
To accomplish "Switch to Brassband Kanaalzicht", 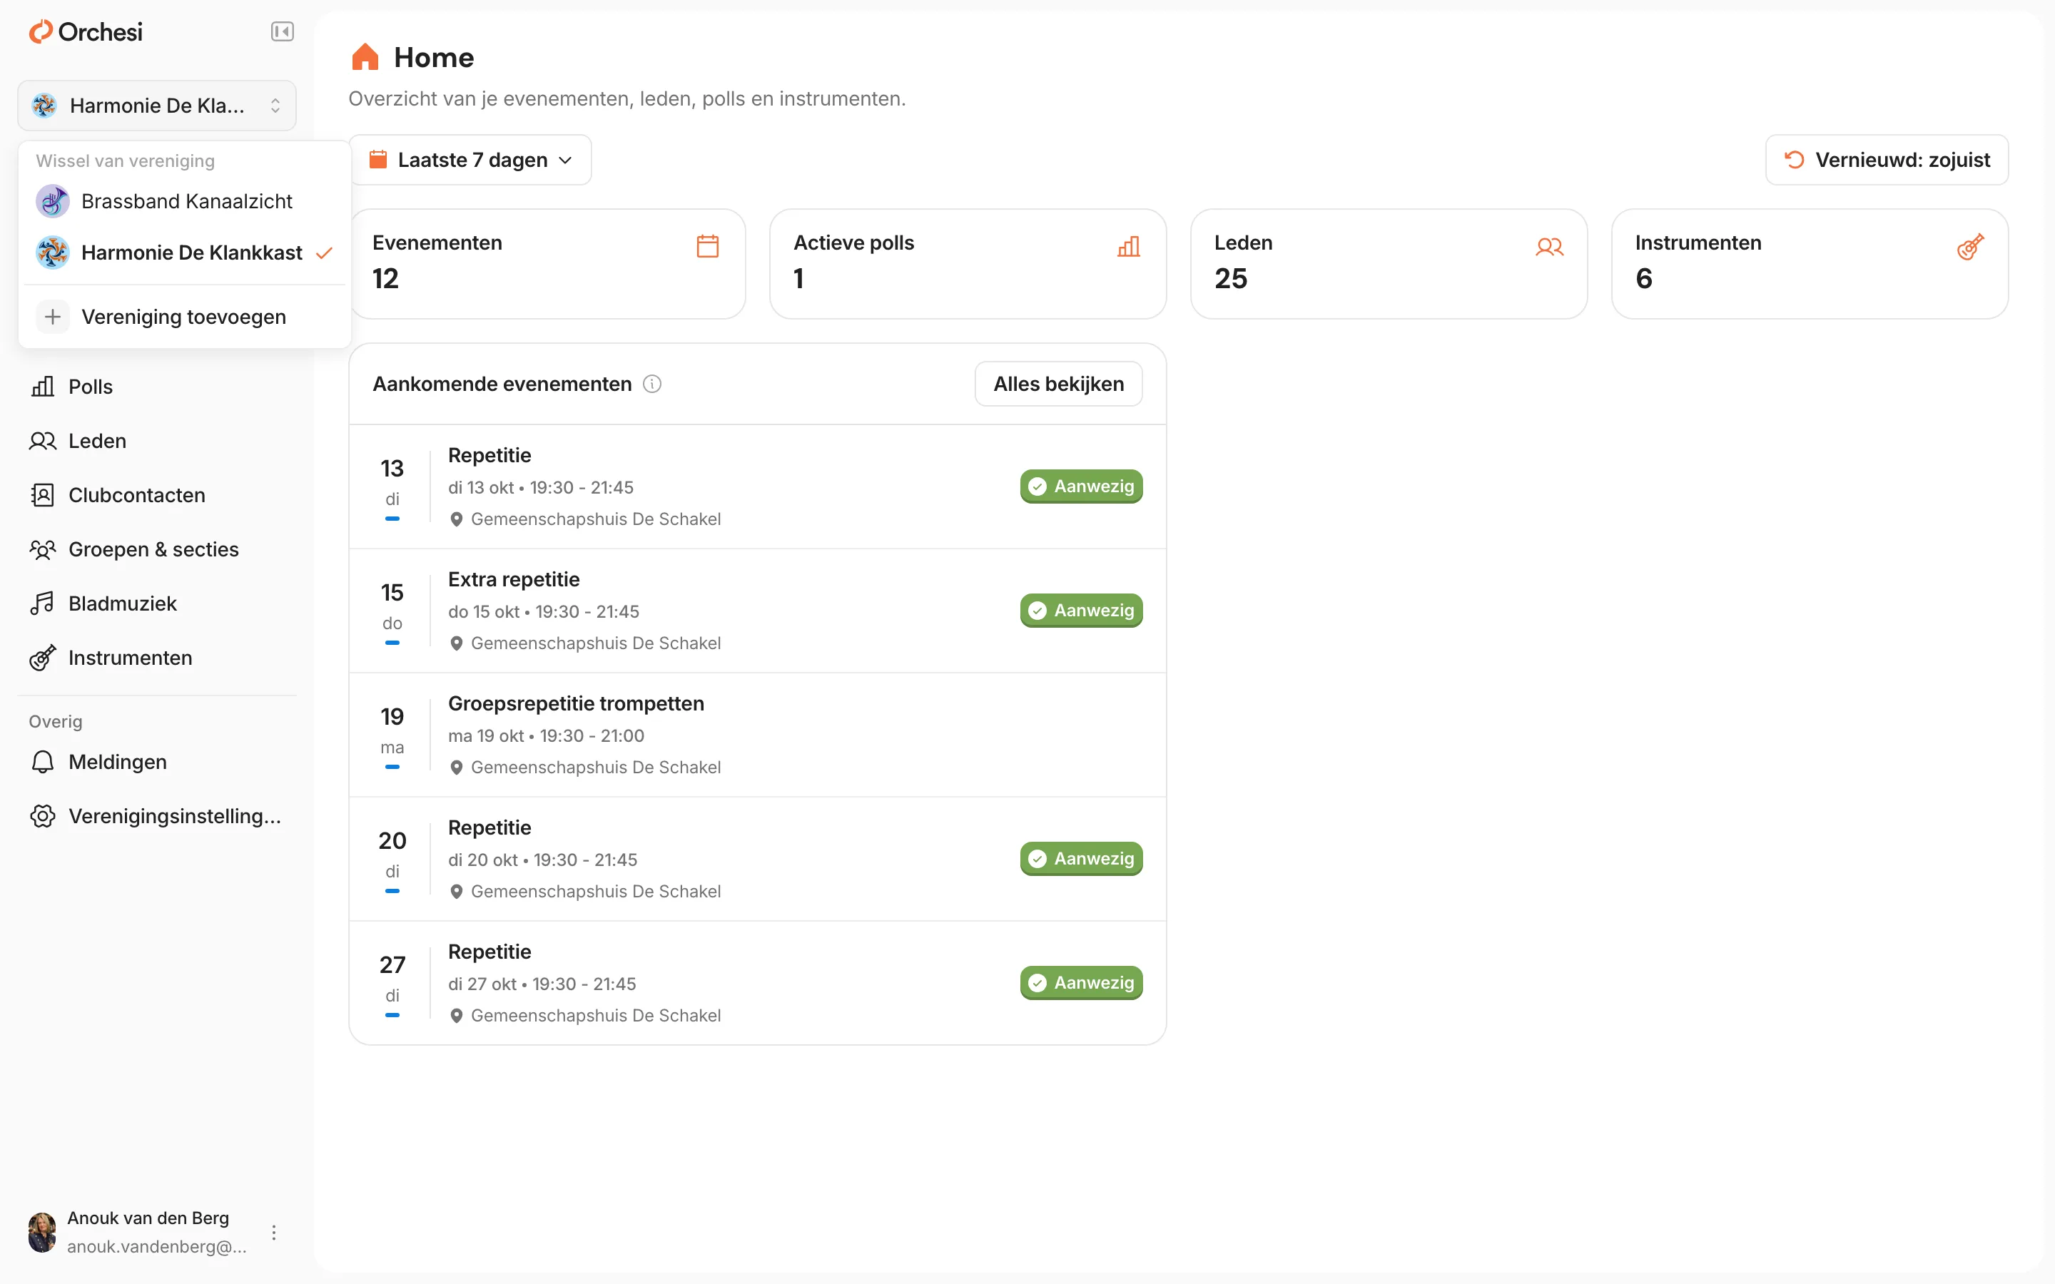I will coord(184,201).
